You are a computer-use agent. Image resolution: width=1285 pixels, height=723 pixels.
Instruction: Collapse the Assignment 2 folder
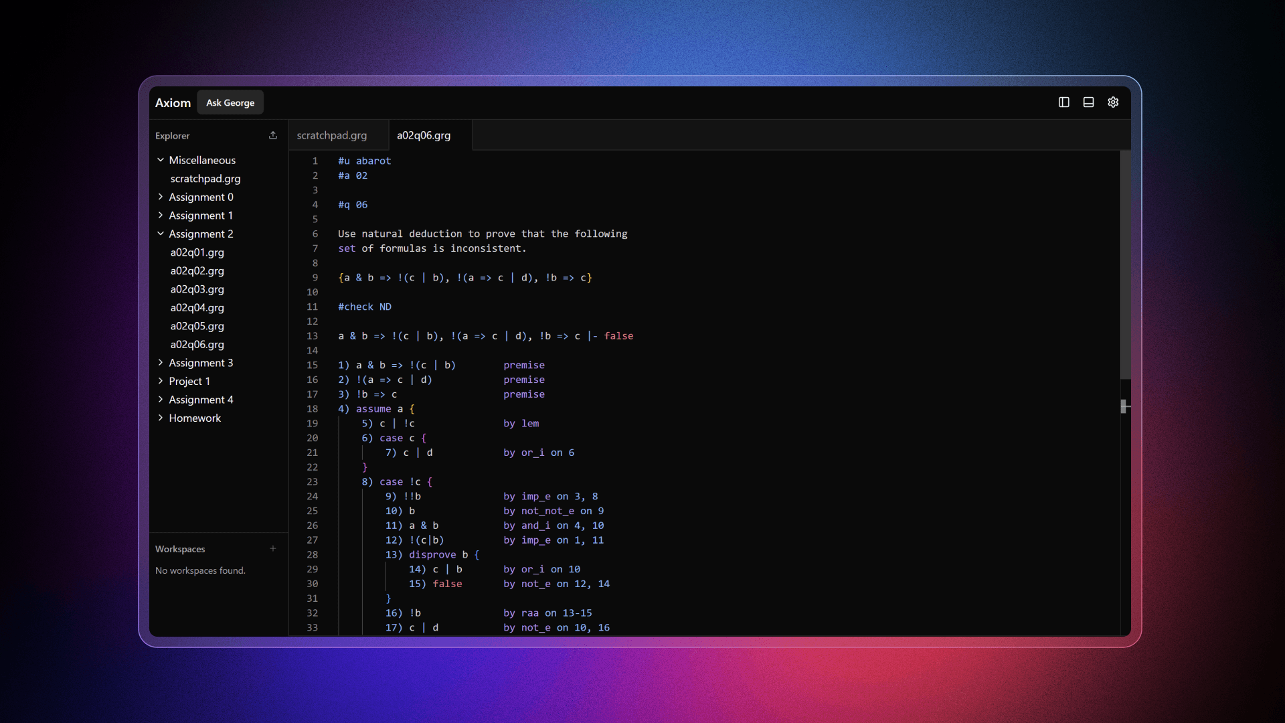[x=201, y=234]
